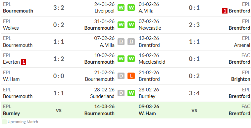Click Brentford's green W badge for Macclesfield match
The image size is (251, 128).
point(131,59)
